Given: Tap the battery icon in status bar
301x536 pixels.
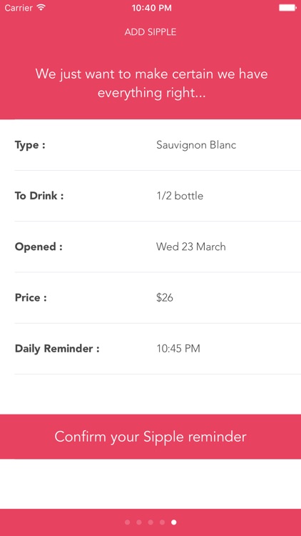Looking at the screenshot, I should click(287, 8).
